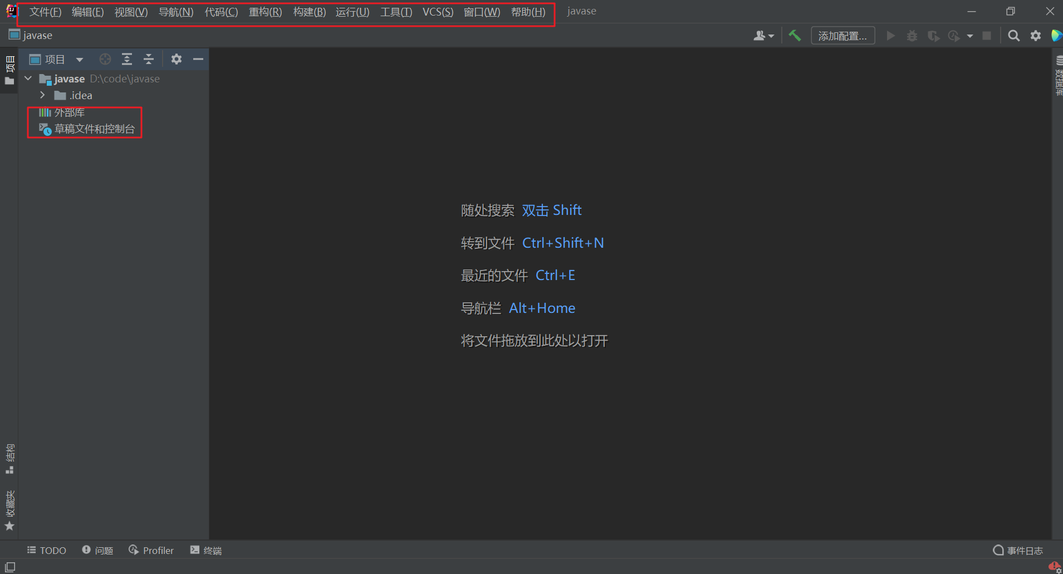Screen dimensions: 1063x574
Task: Open the 运行(U) menu
Action: coord(352,12)
